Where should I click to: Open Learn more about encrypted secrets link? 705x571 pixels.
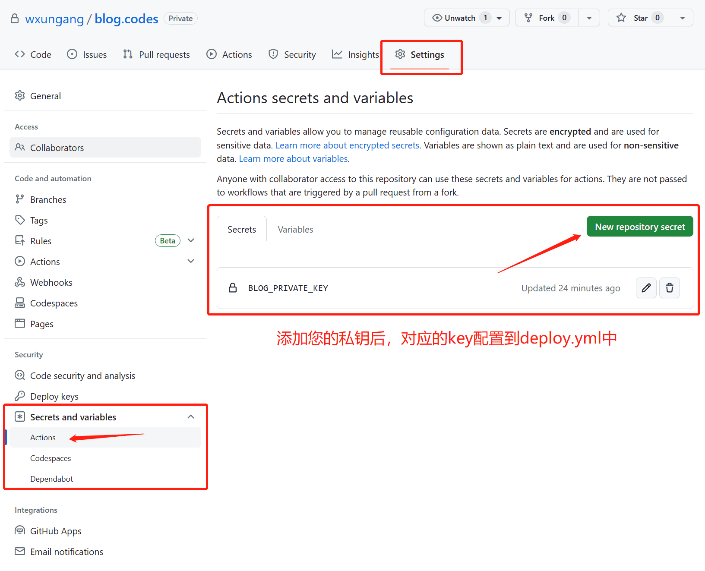point(348,145)
